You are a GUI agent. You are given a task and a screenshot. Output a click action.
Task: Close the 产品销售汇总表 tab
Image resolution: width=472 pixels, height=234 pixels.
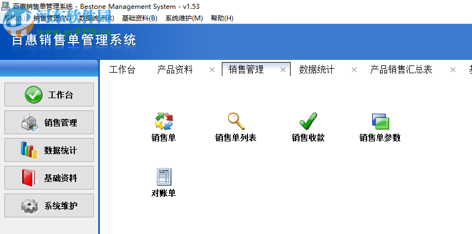(453, 70)
